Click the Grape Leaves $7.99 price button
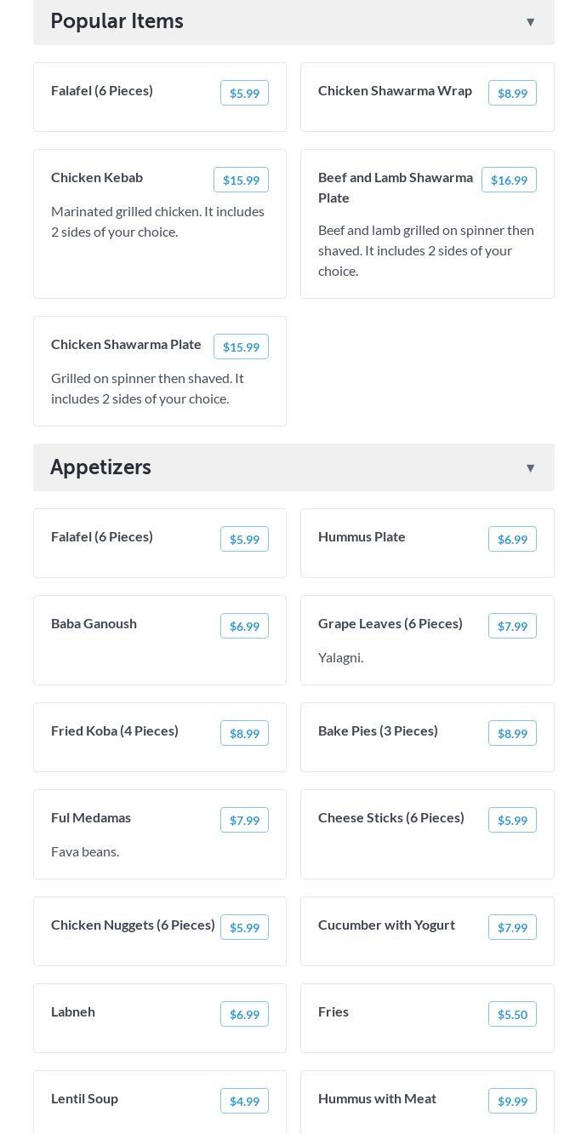This screenshot has width=587, height=1134. 512,627
